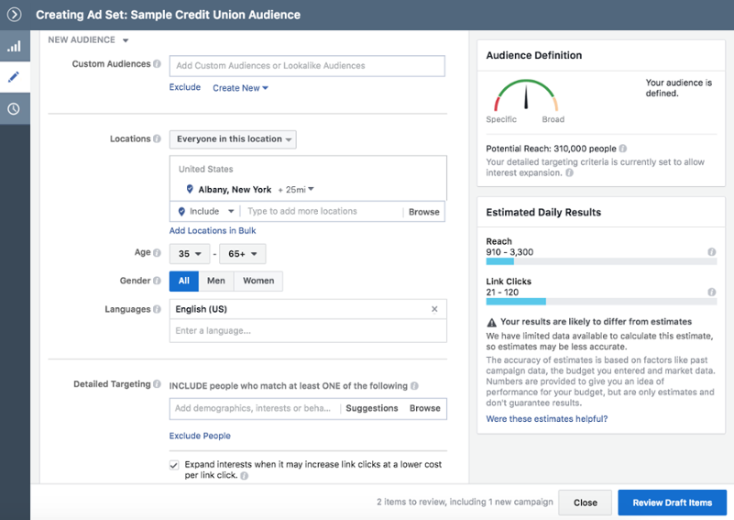Open the NEW AUDIENCE menu

coord(88,39)
